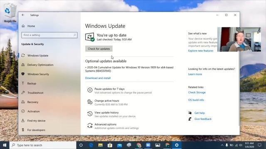Viewport: 266px width, 149px height.
Task: Open Action Center notifications icon
Action: (x=259, y=145)
